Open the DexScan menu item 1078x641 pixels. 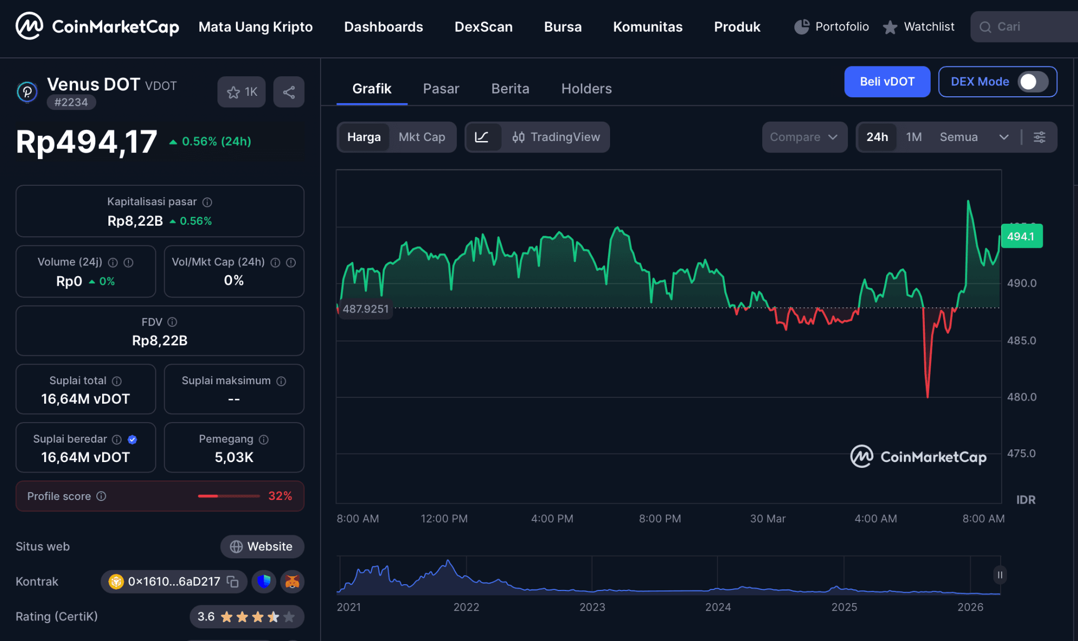pos(483,26)
